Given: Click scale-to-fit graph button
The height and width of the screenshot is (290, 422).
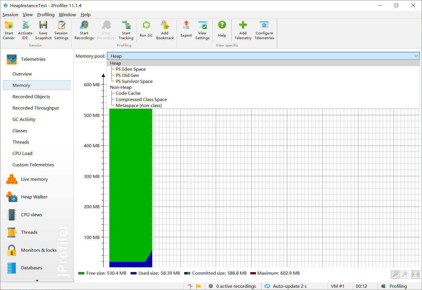Looking at the screenshot, I should (x=415, y=274).
